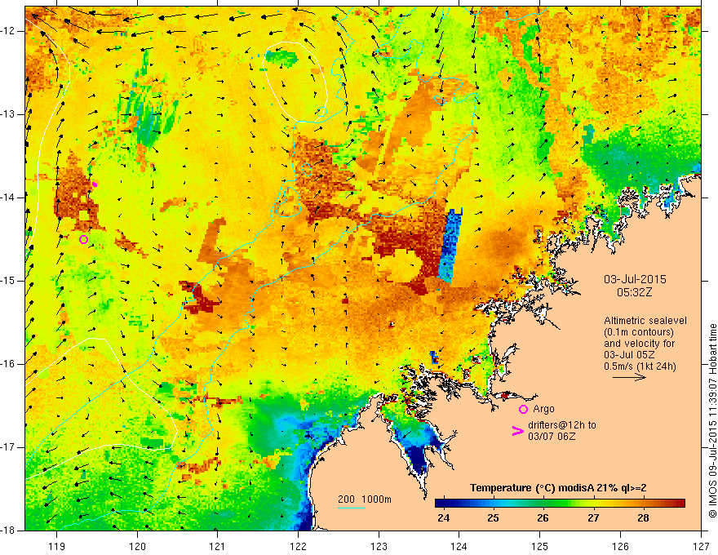Click the green 26°C section of the colorbar
Viewport: 718px width, 555px height.
click(x=543, y=504)
